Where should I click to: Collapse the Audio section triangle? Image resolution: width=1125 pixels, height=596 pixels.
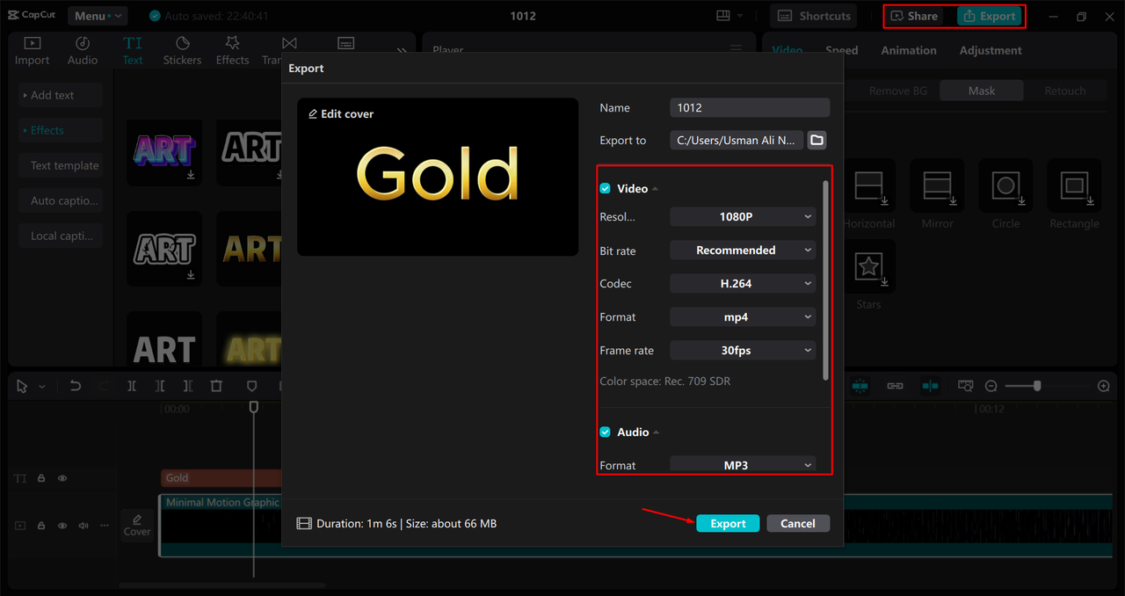click(x=657, y=432)
